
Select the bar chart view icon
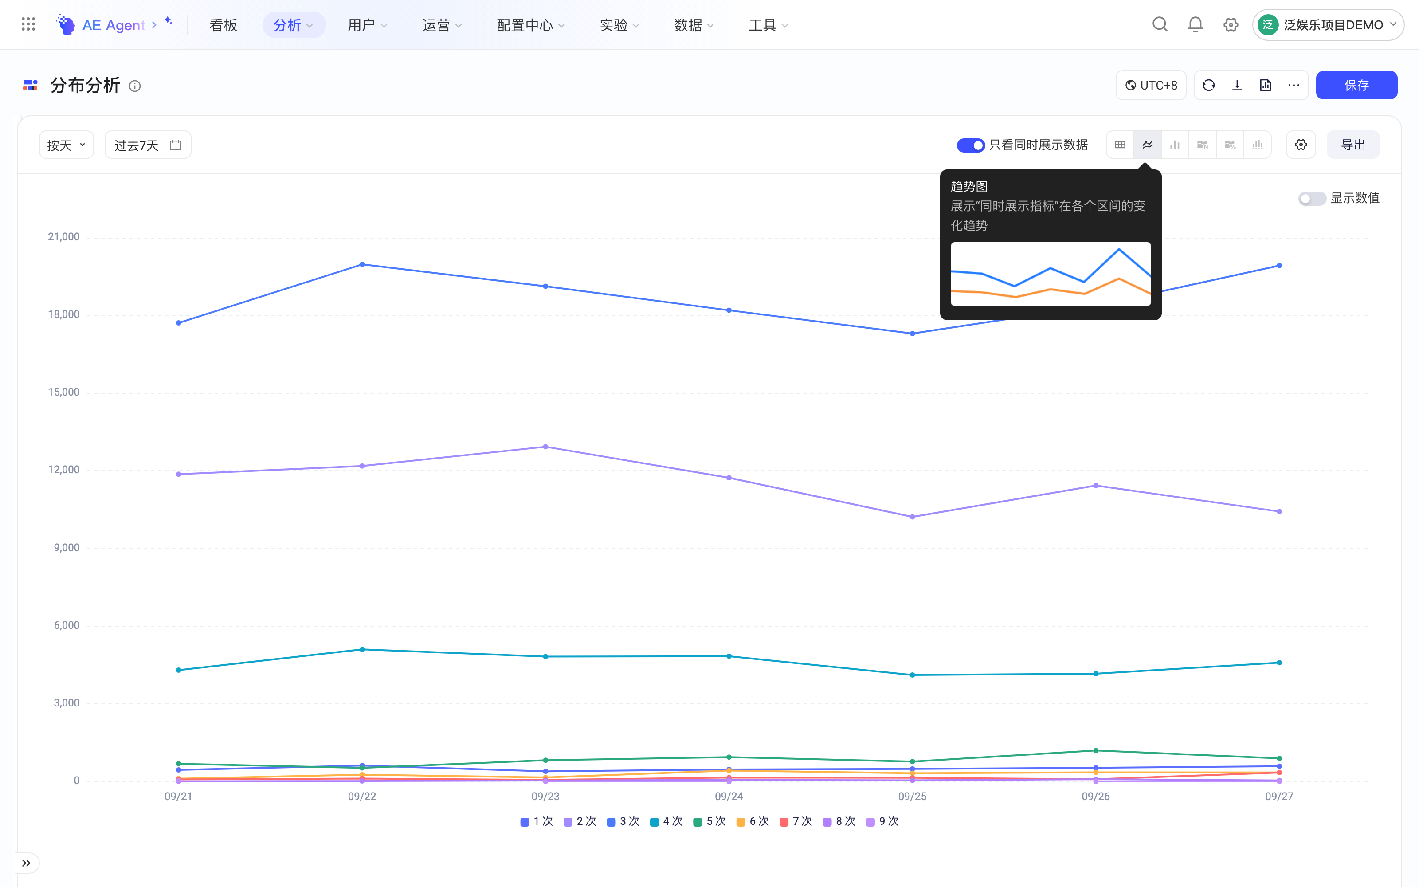pyautogui.click(x=1175, y=145)
